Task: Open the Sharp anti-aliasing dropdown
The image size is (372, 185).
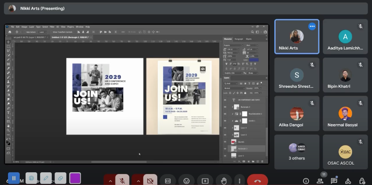Action: (253, 73)
